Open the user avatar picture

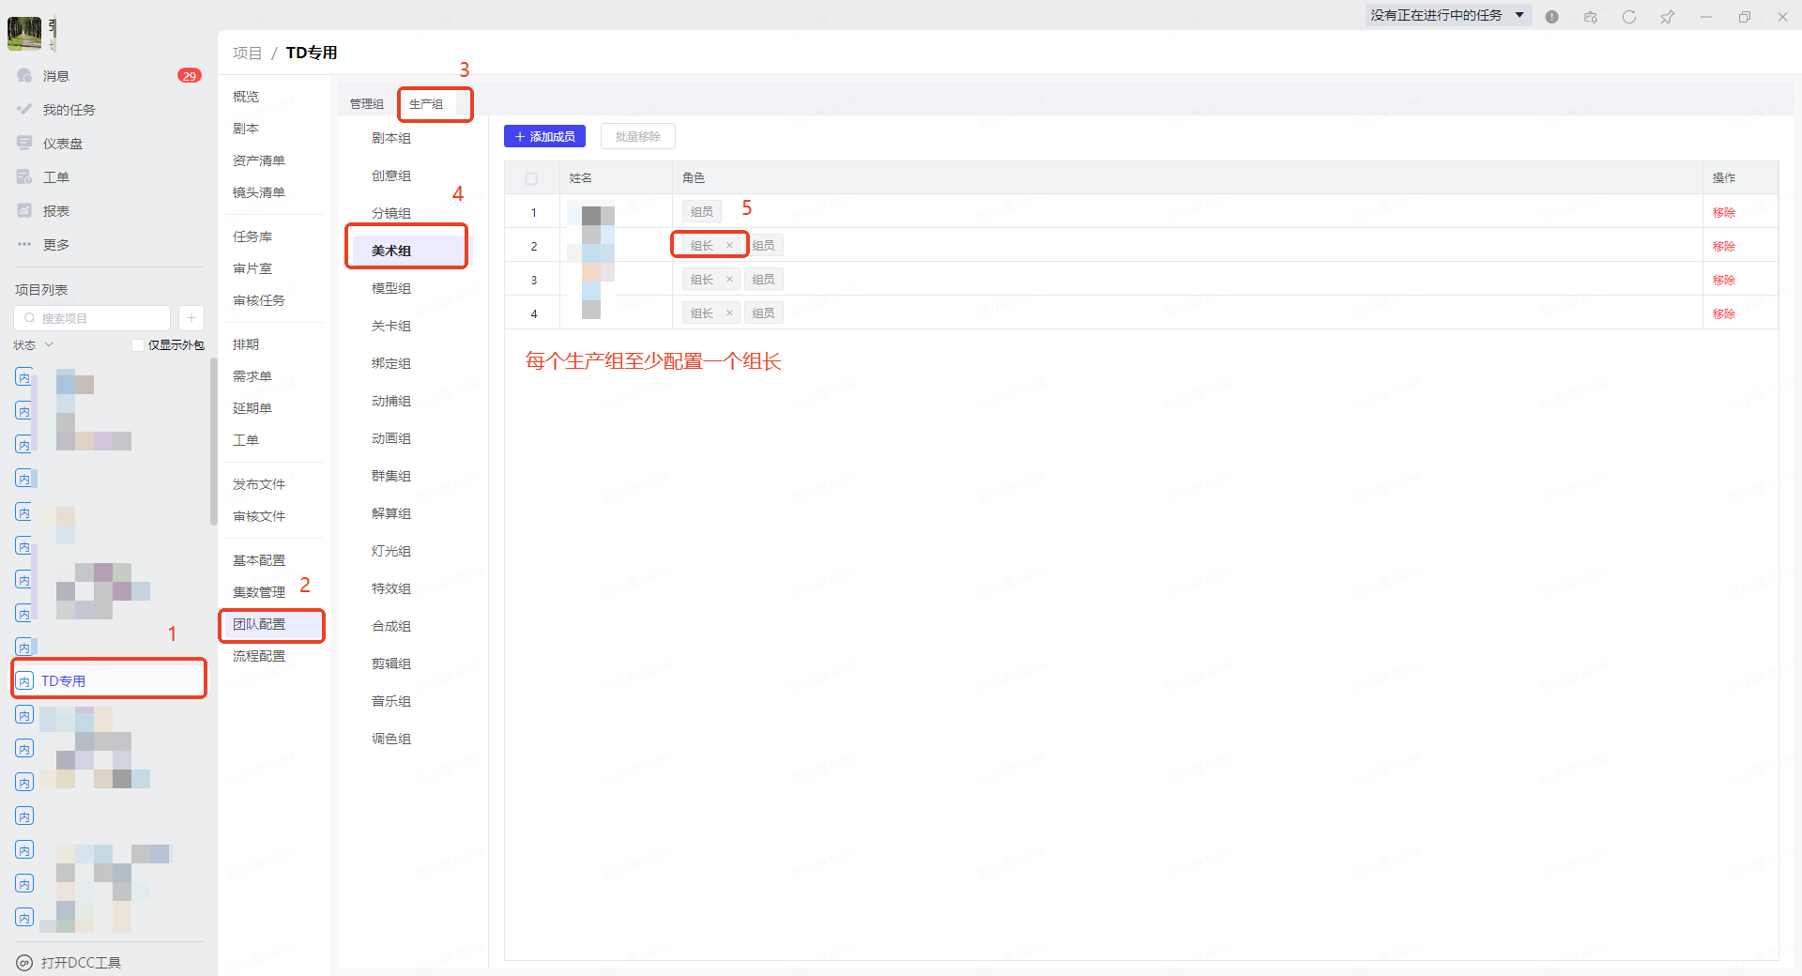24,33
